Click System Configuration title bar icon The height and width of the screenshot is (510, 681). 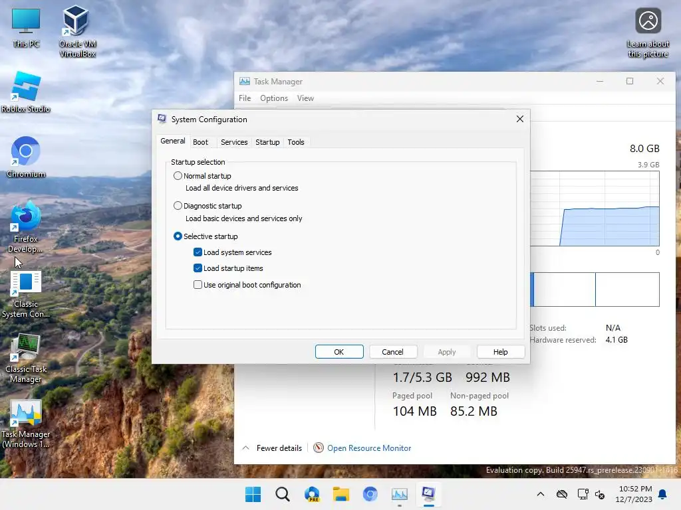click(x=162, y=119)
